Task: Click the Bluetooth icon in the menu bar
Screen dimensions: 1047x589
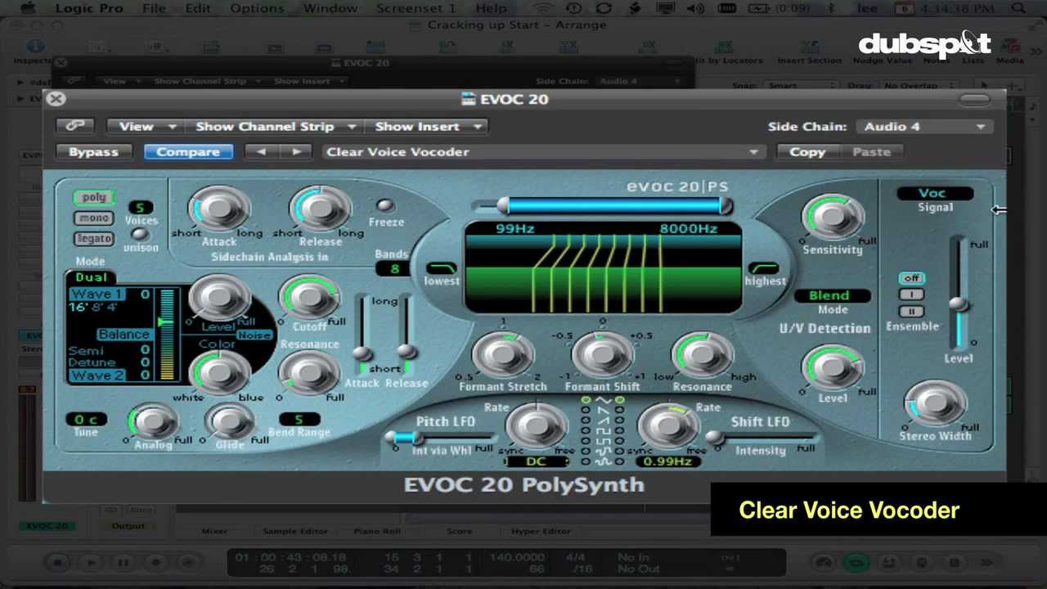Action: pyautogui.click(x=832, y=8)
